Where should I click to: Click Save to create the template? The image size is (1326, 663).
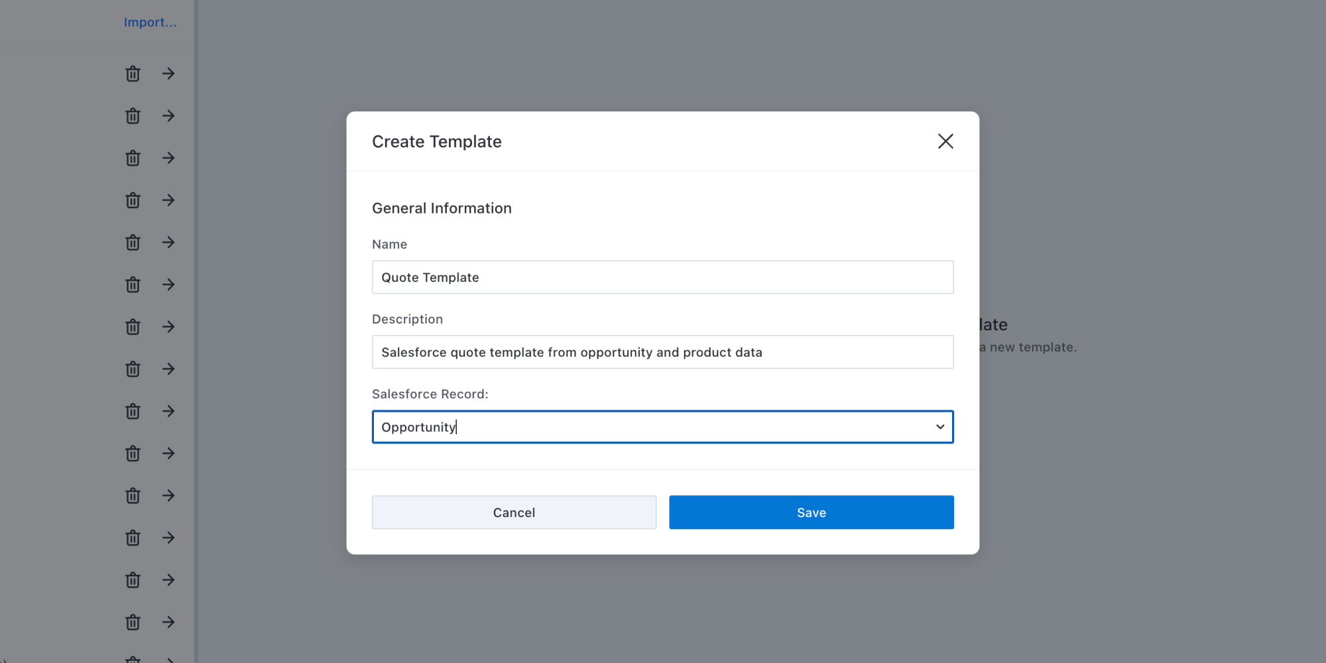(x=810, y=512)
